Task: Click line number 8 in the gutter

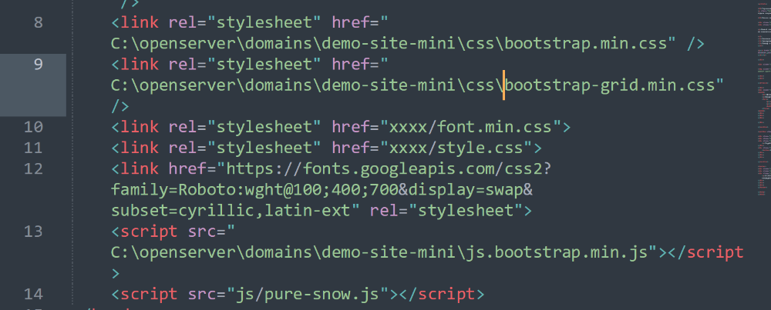Action: [38, 22]
